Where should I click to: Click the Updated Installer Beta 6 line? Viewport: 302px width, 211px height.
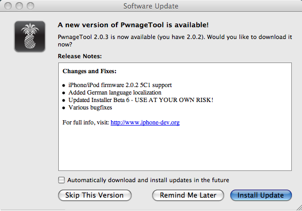pyautogui.click(x=141, y=100)
